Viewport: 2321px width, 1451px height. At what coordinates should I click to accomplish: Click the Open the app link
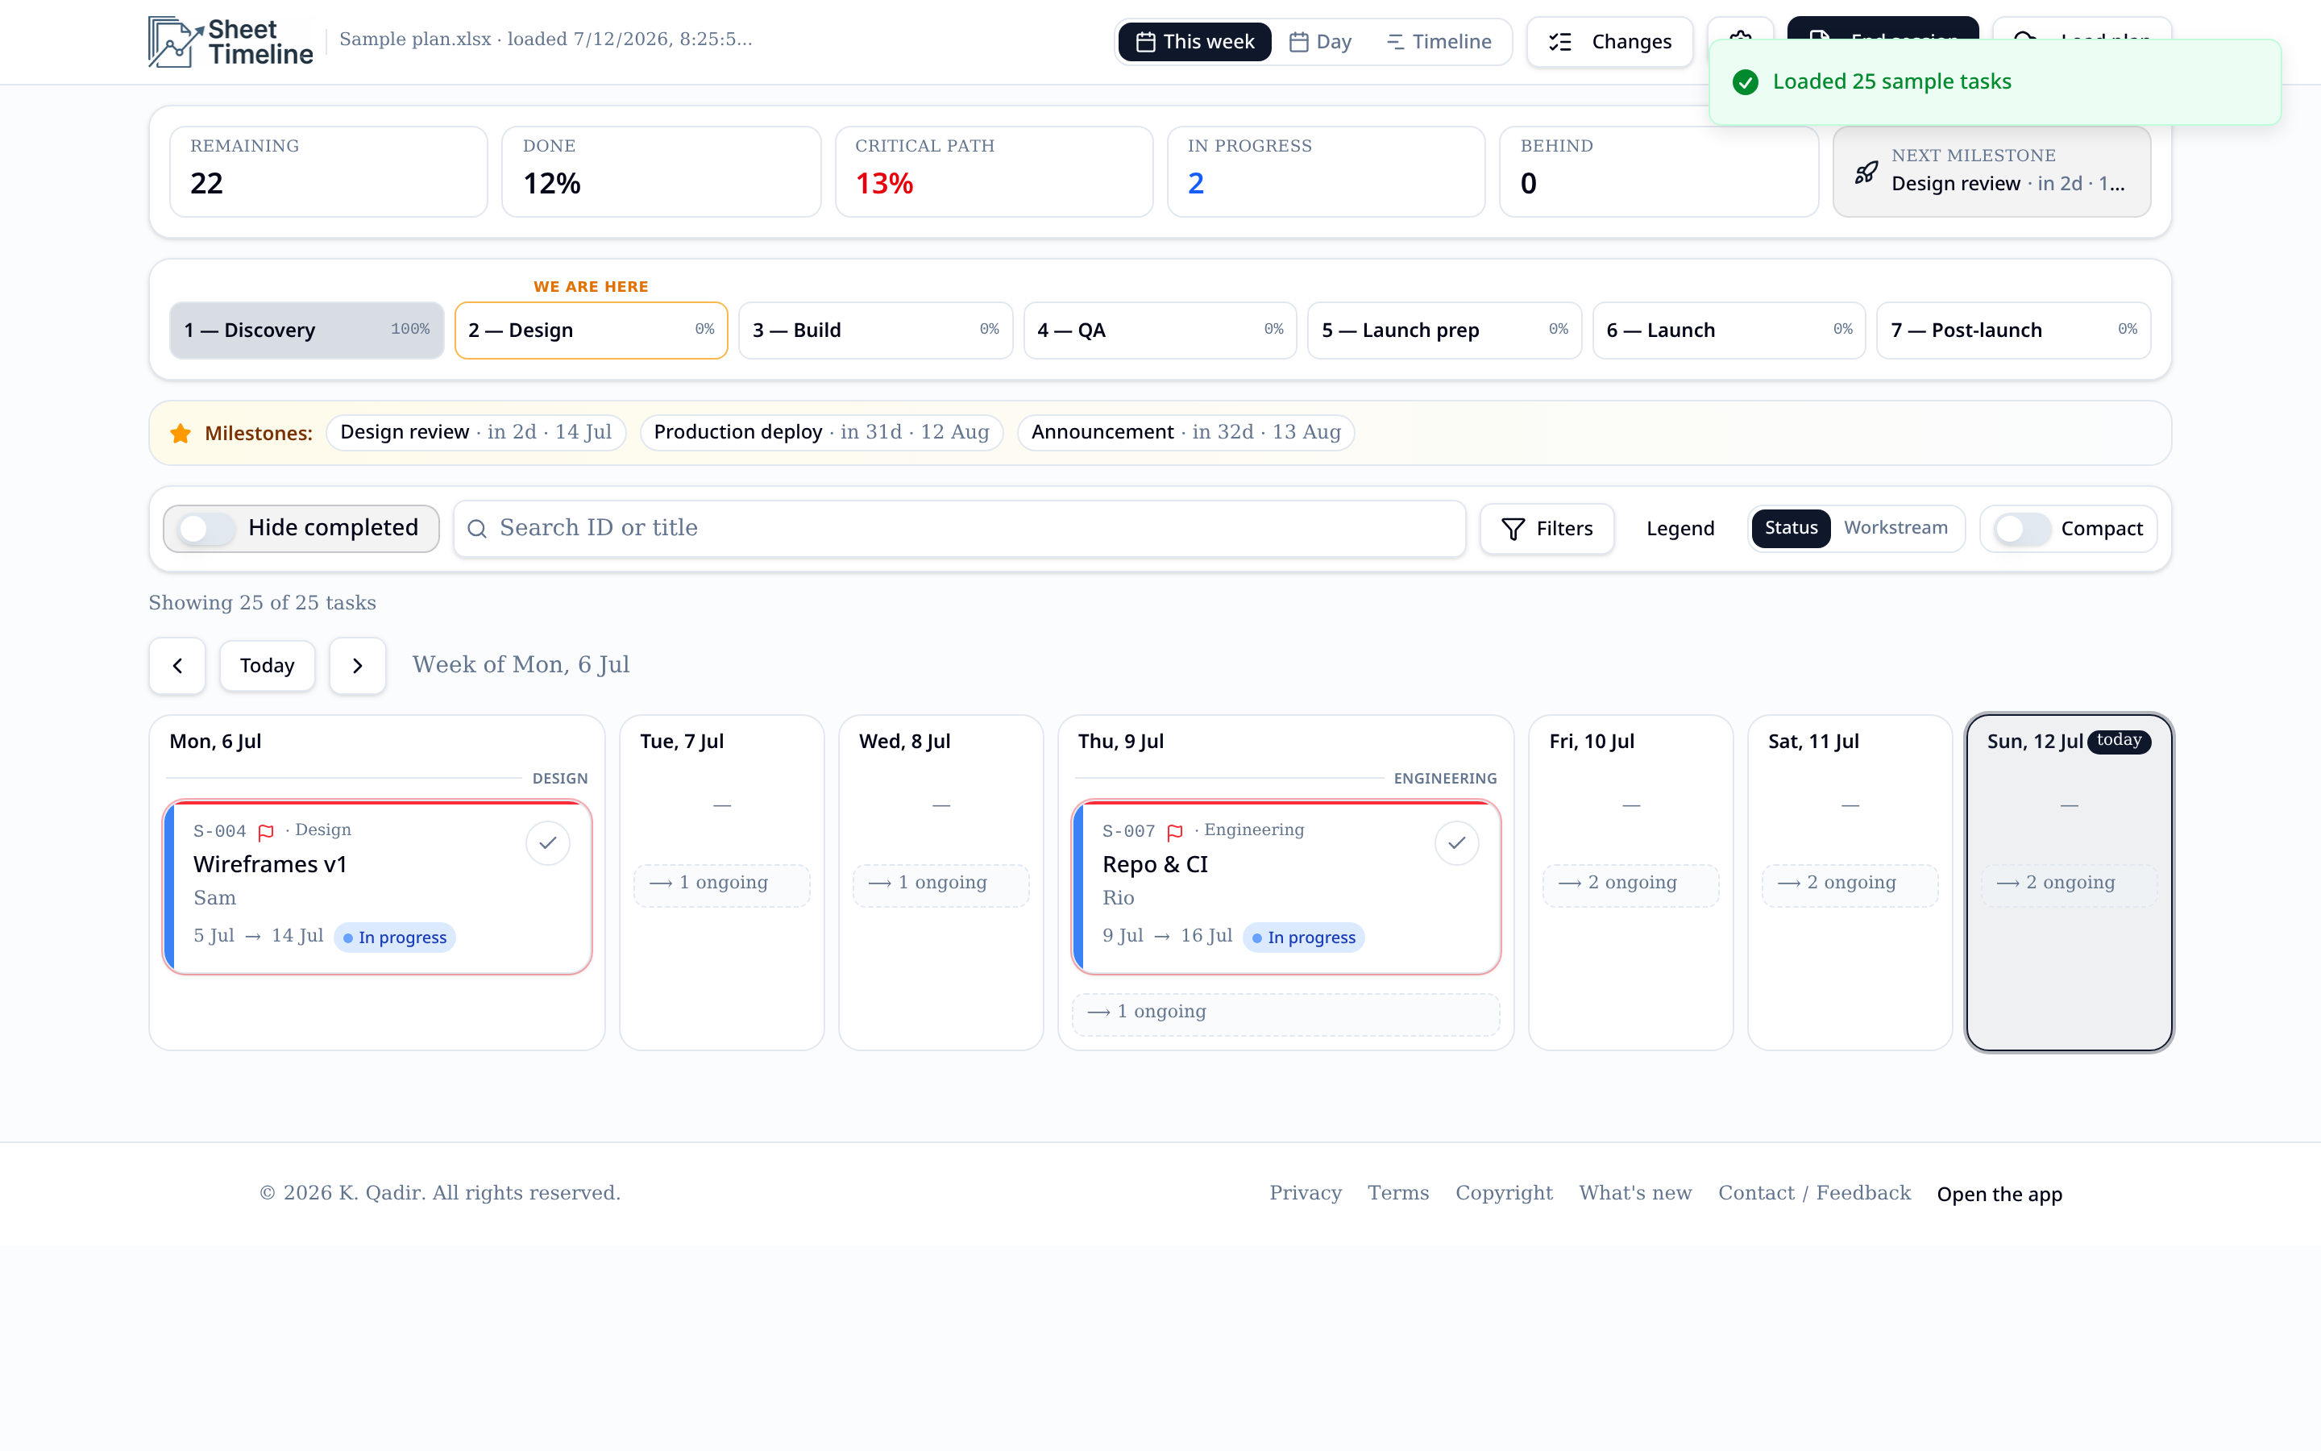click(x=1999, y=1194)
